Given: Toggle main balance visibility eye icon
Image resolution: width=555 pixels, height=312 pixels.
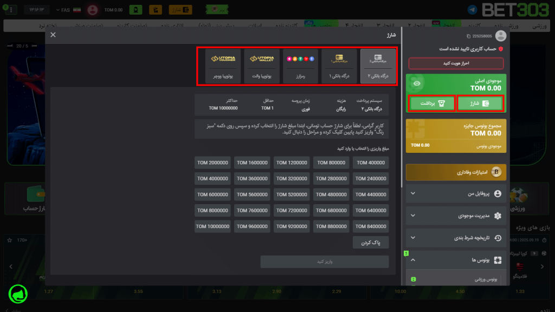Looking at the screenshot, I should click(416, 83).
